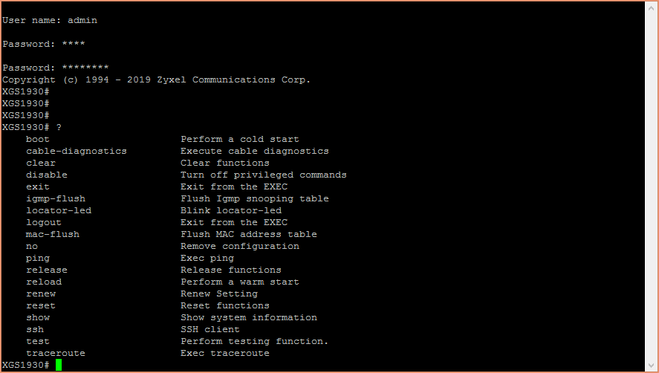659x373 pixels.
Task: Click 'Perform testing function.' description
Action: point(255,341)
